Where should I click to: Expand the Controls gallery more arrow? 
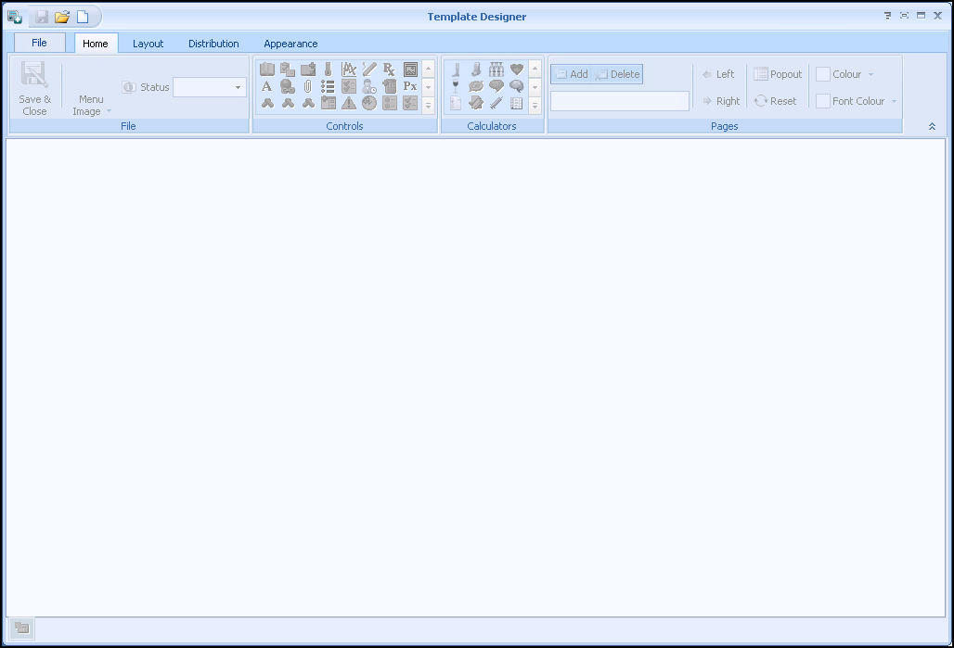pyautogui.click(x=428, y=106)
